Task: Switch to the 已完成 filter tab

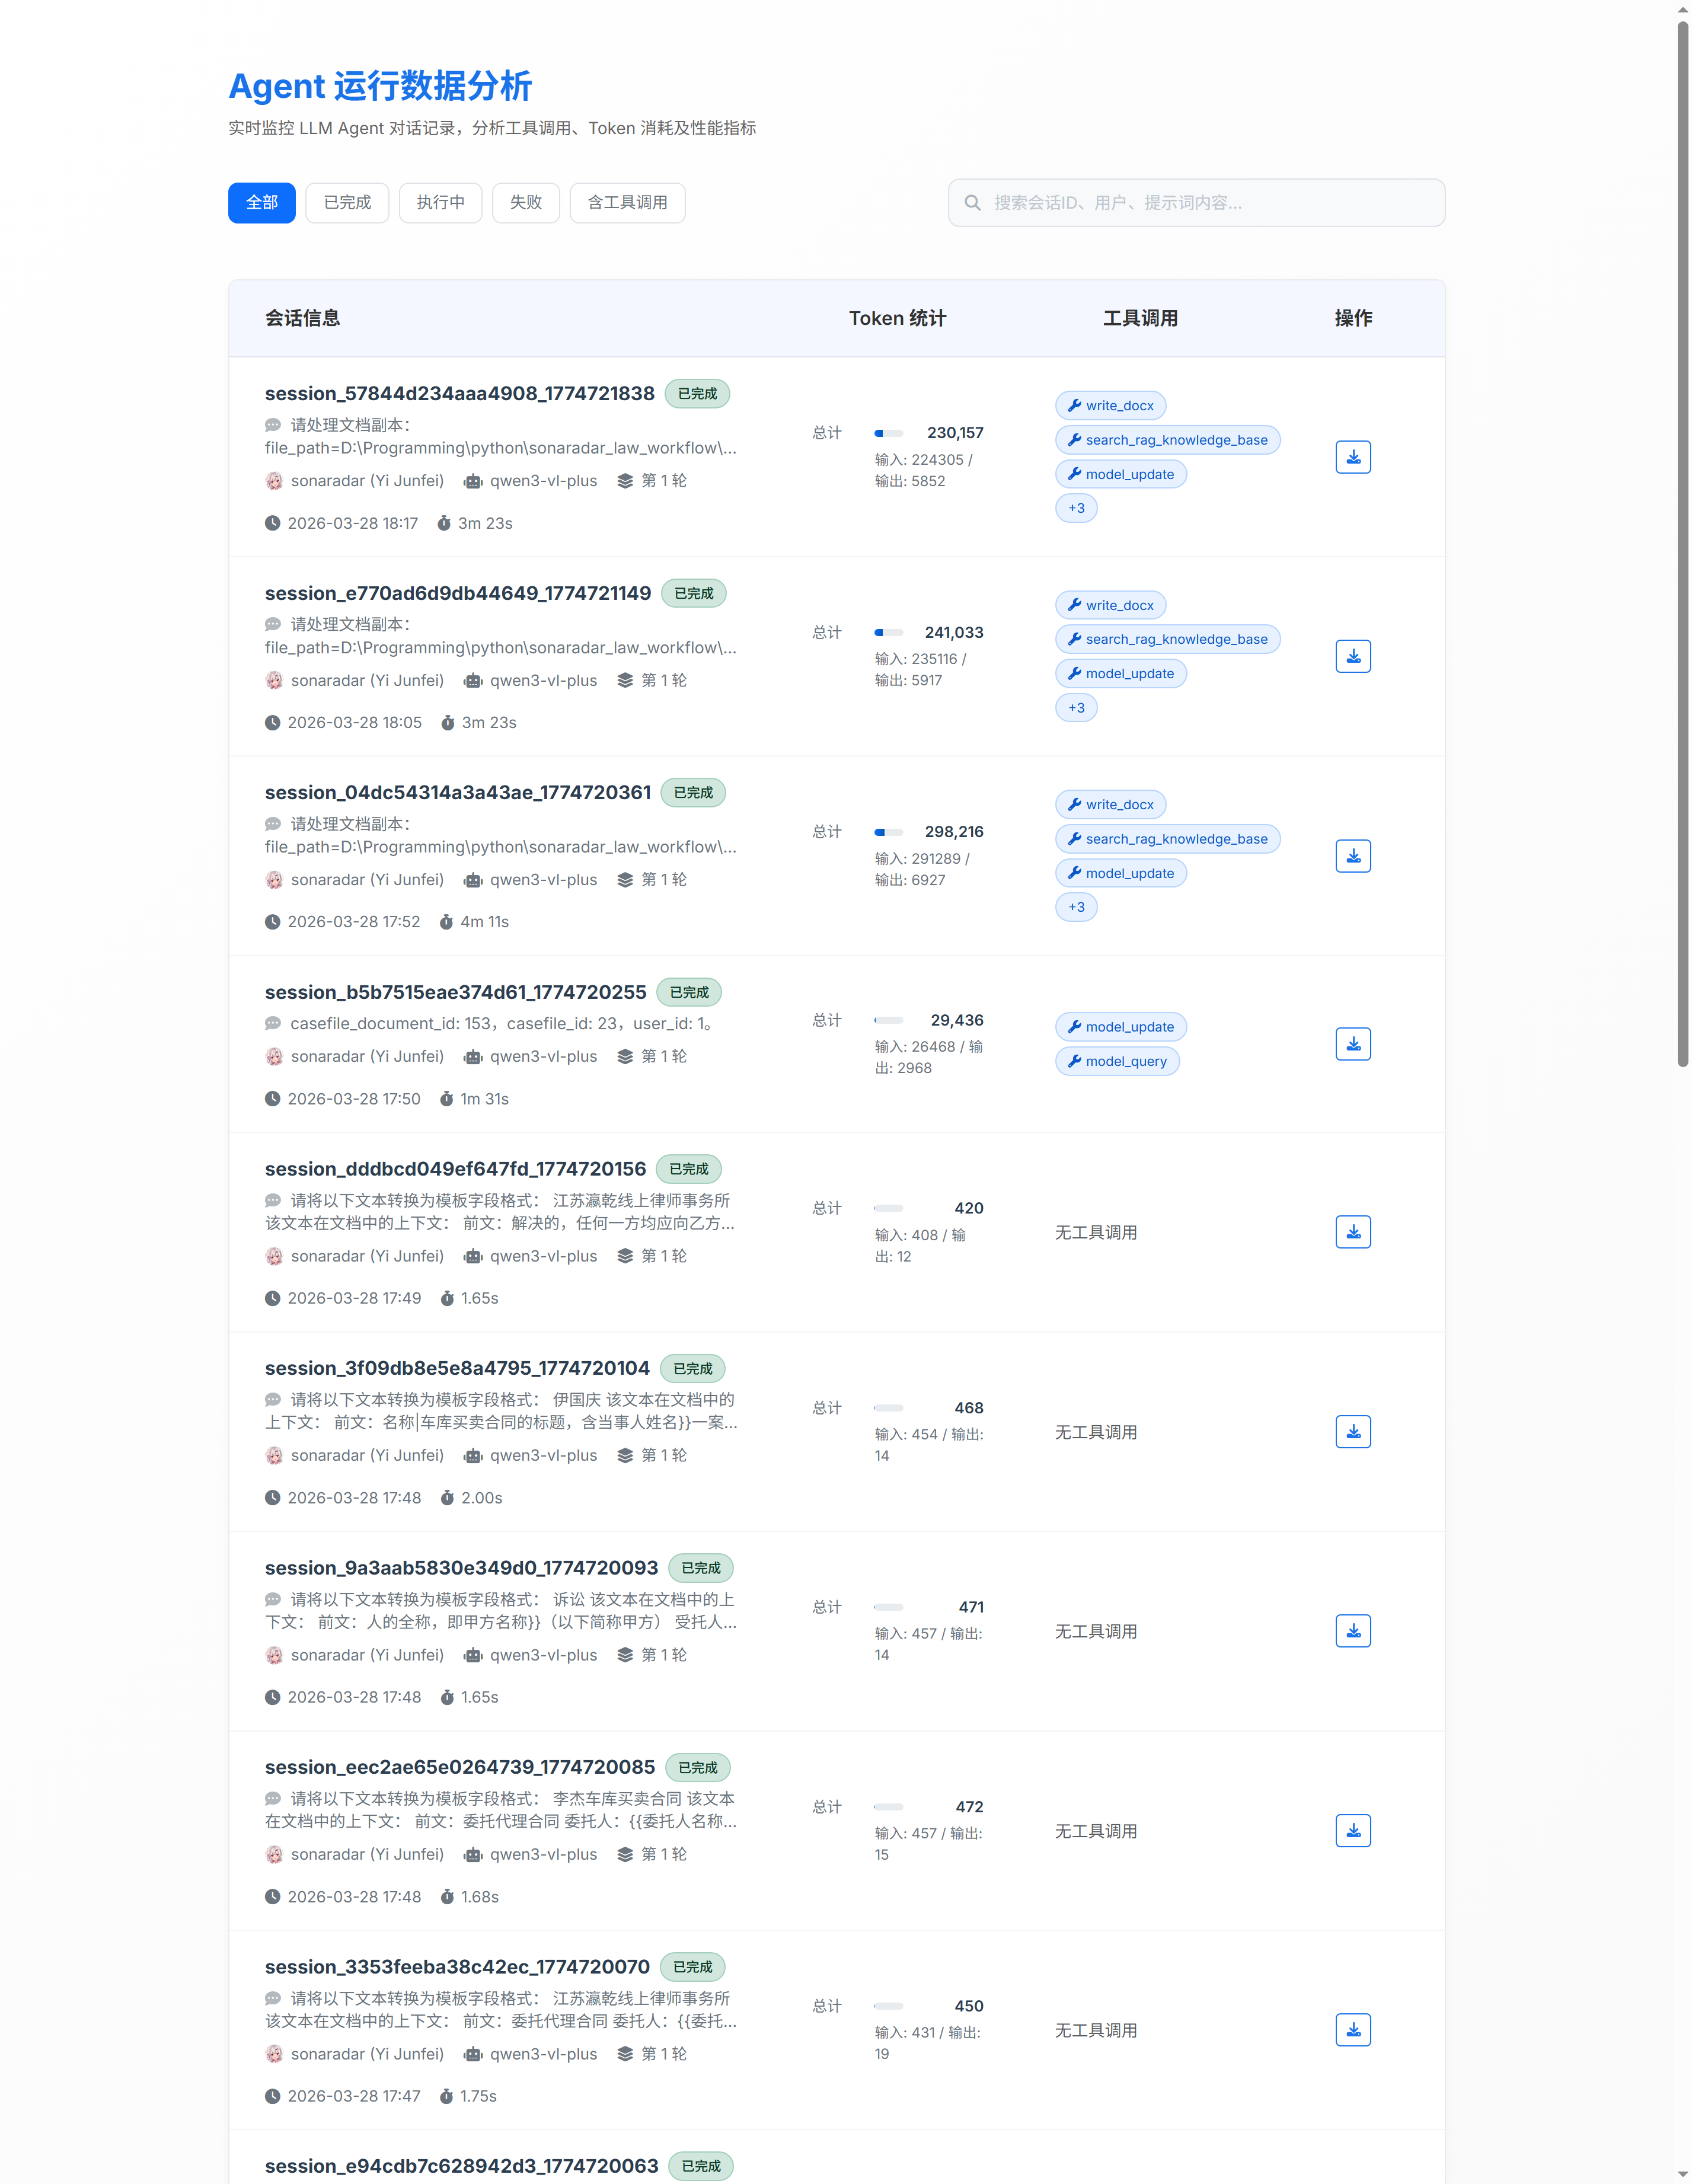Action: (347, 203)
